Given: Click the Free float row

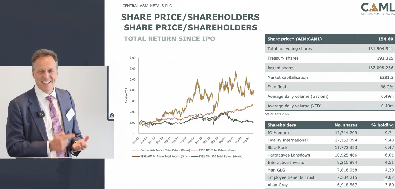Looking at the screenshot, I should [330, 87].
